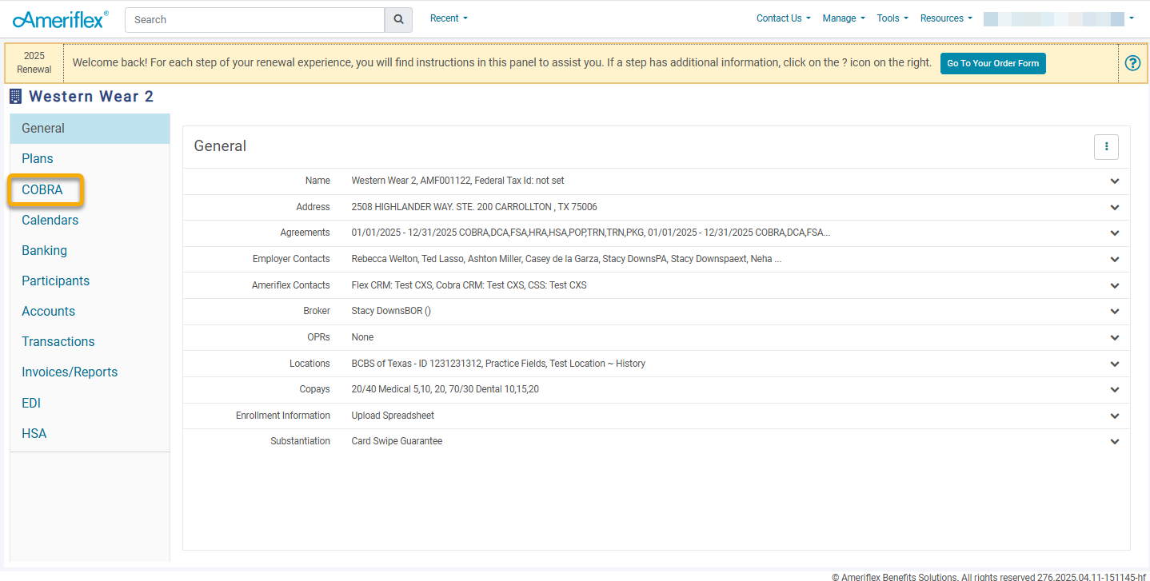1150x581 pixels.
Task: Open the Resources menu
Action: pos(946,18)
